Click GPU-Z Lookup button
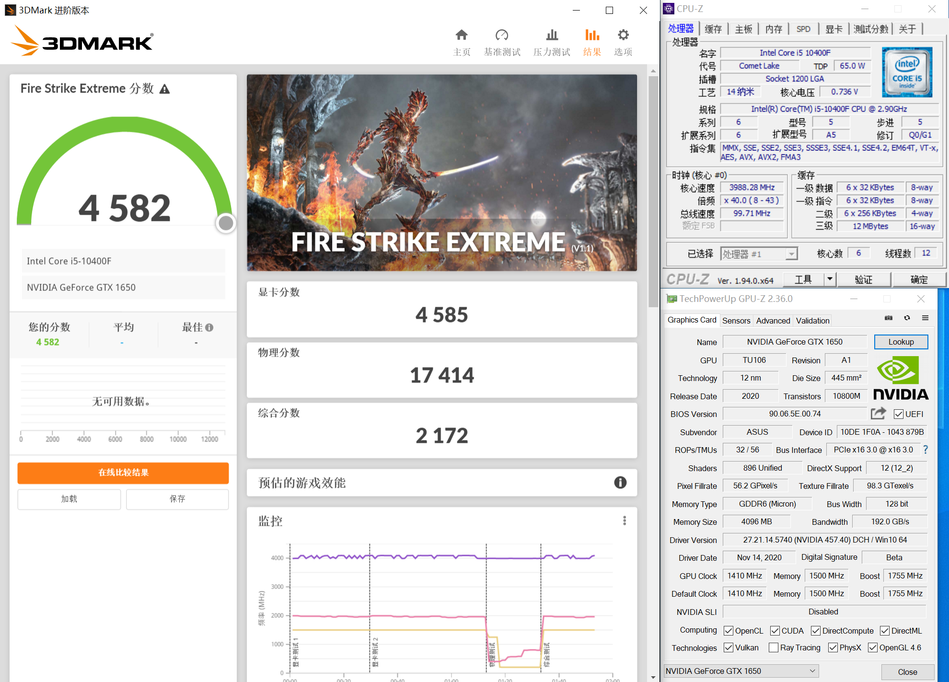This screenshot has height=682, width=949. 901,342
